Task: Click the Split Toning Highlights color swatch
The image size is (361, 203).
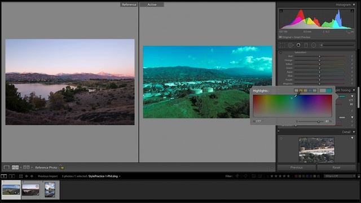Action: pos(342,96)
